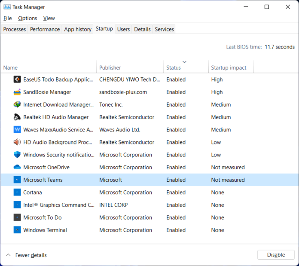Select the EaseUS Todo Backup Applic... name

tap(58, 79)
